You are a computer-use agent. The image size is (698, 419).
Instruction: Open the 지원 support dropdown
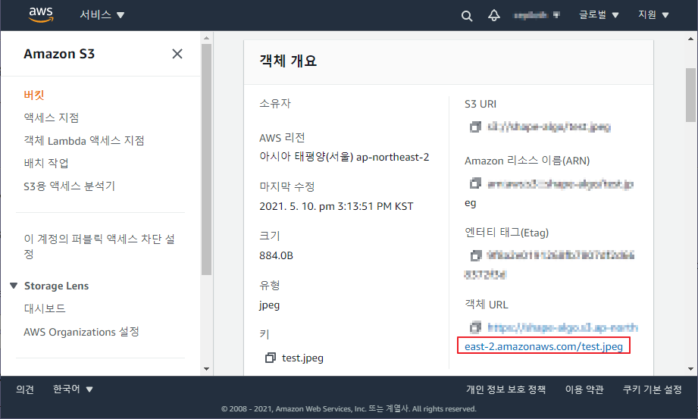click(653, 14)
